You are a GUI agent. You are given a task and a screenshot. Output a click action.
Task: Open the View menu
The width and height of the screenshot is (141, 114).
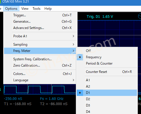[25, 9]
